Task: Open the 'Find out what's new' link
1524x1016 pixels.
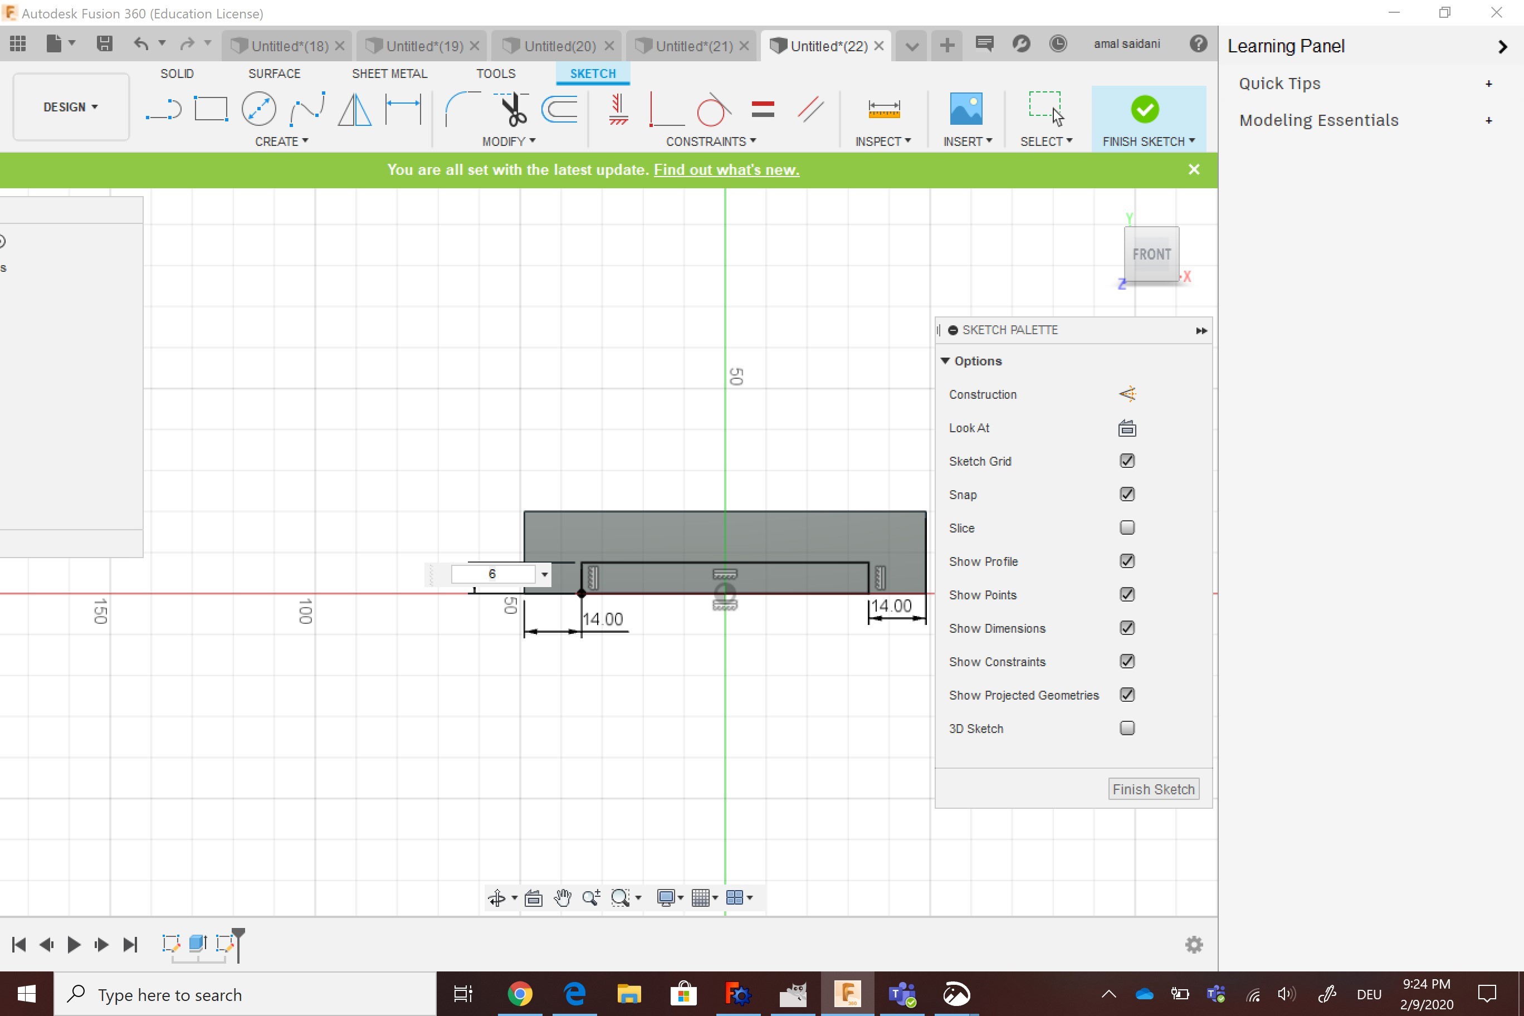Action: (726, 170)
